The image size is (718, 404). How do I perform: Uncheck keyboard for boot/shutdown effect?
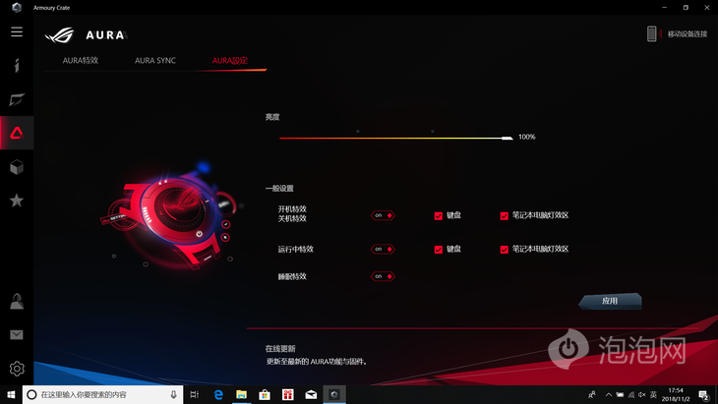(x=439, y=216)
